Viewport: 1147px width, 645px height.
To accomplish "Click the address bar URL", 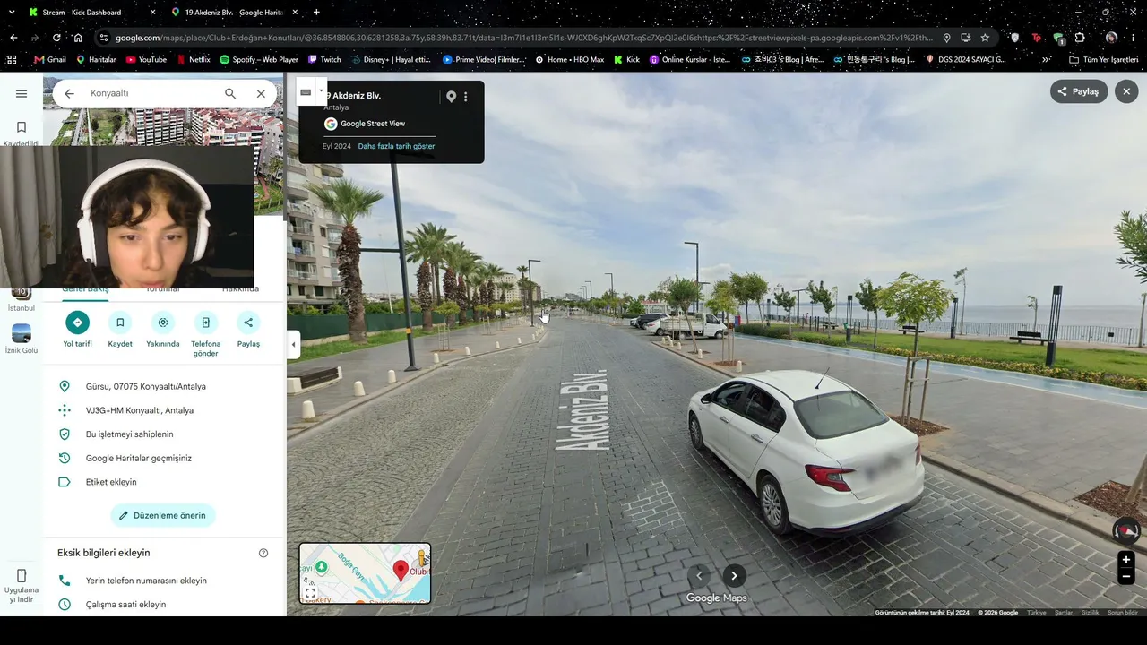I will (x=524, y=38).
